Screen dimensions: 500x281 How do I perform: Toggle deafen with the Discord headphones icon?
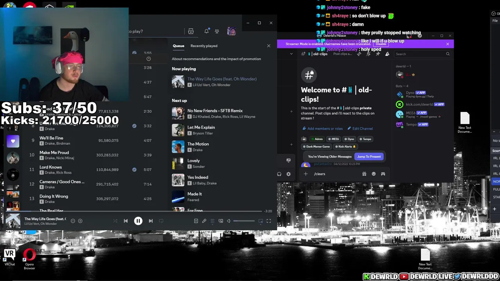click(279, 174)
